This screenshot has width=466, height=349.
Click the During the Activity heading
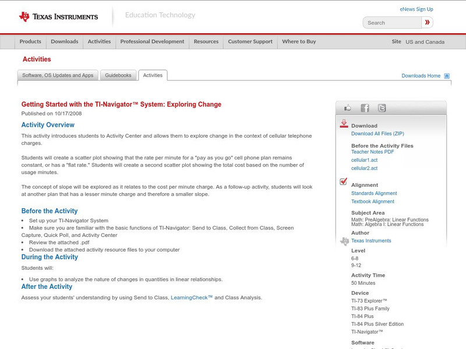50,257
